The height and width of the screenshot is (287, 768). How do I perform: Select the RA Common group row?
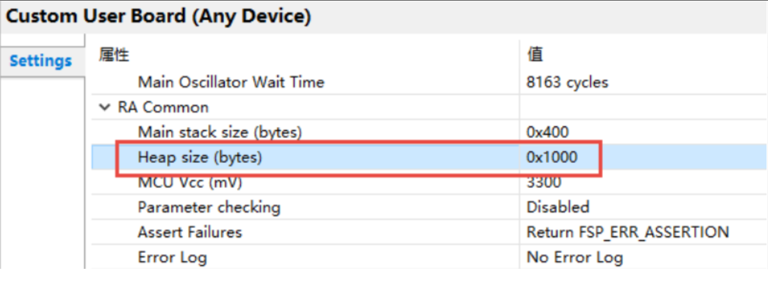tap(163, 107)
